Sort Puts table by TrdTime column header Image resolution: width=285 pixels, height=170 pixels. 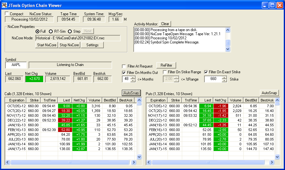(191, 100)
